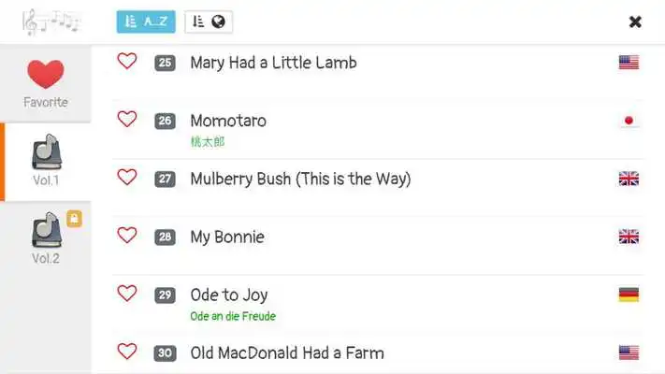Click the music notes logo icon
The width and height of the screenshot is (665, 374).
coord(51,22)
